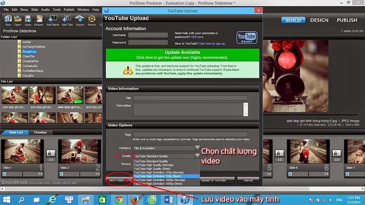Open Microsoft Word from taskbar
Screen dimensions: 365x205
(x=168, y=199)
